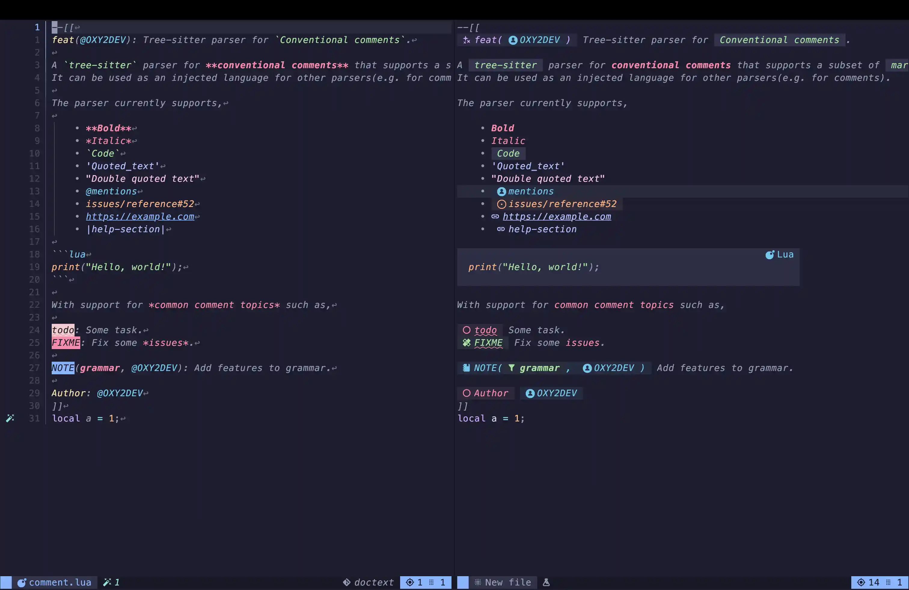Click the user icon before mentions bullet
The height and width of the screenshot is (590, 909).
(501, 192)
